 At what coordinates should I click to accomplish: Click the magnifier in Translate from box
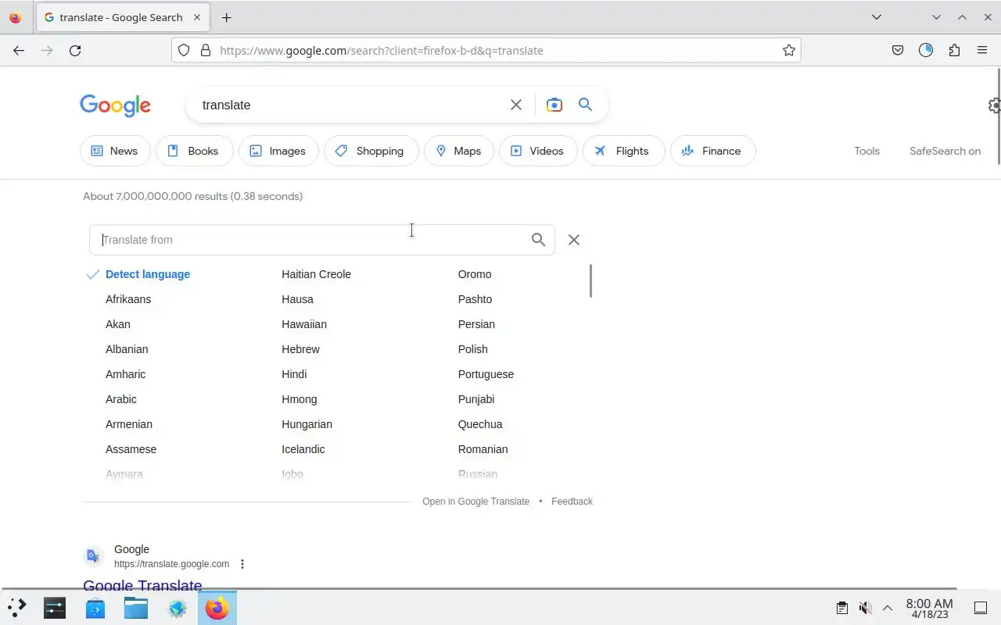pos(538,240)
